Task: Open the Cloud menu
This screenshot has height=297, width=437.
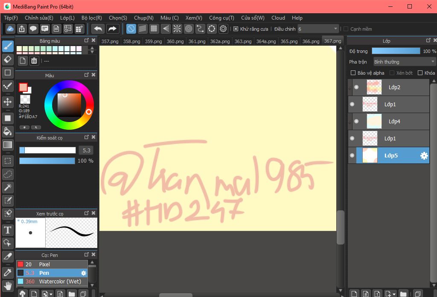Action: click(x=278, y=18)
